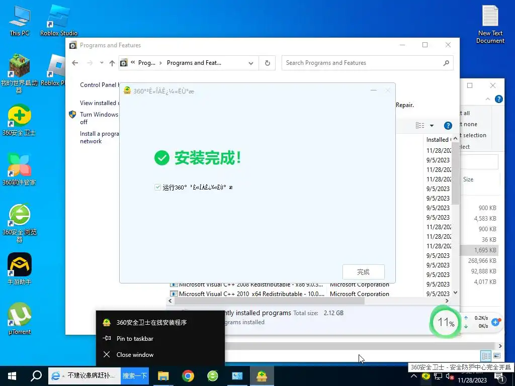Click the 搜索一下 search button on taskbar

pyautogui.click(x=135, y=376)
